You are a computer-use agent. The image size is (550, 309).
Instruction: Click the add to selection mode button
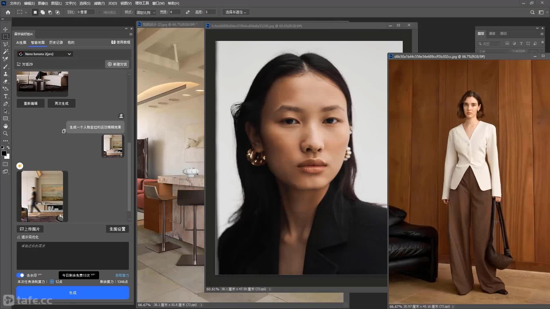42,12
